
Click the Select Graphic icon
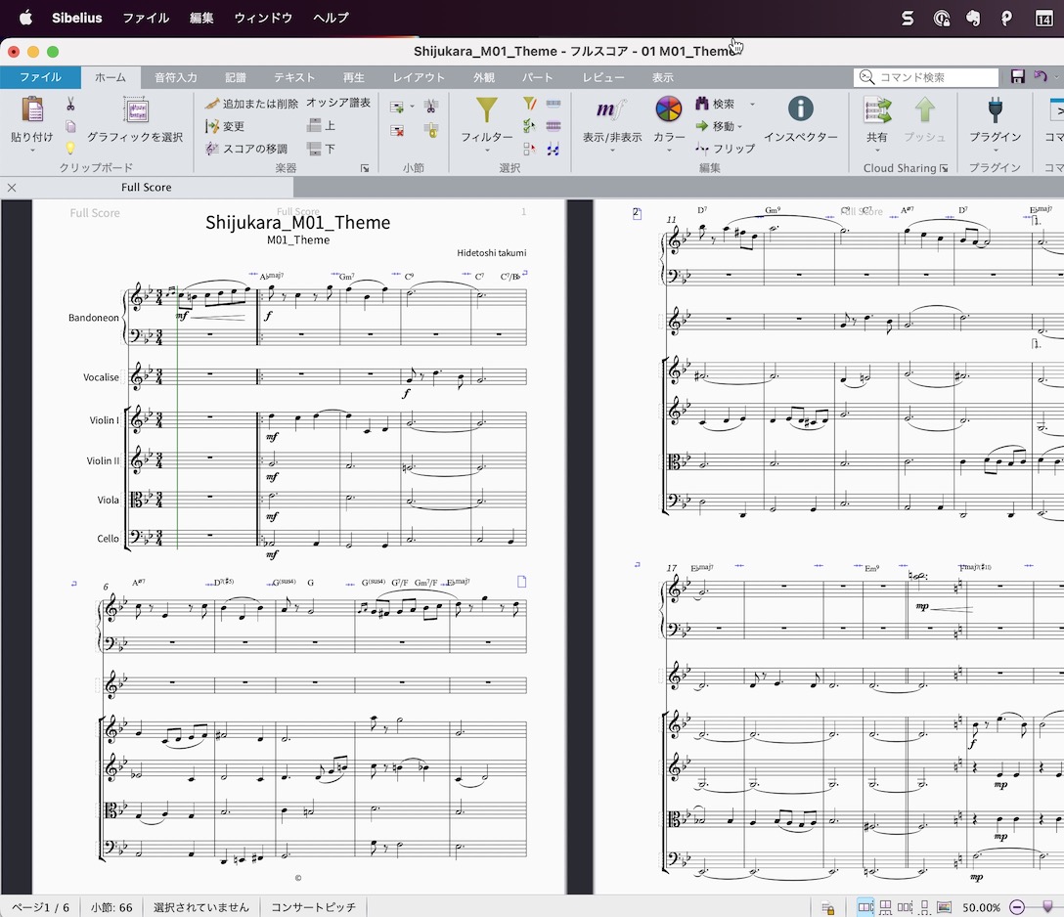[136, 109]
